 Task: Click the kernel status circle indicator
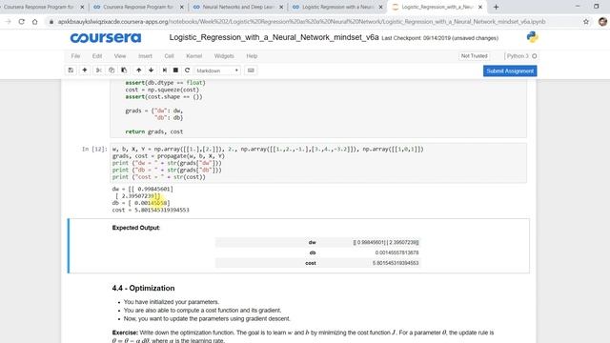pyautogui.click(x=535, y=56)
